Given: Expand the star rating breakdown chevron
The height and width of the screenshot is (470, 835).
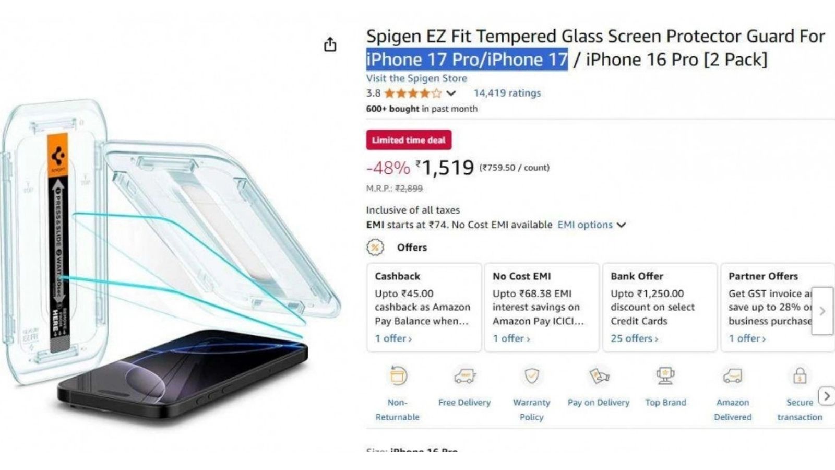Looking at the screenshot, I should coord(451,93).
